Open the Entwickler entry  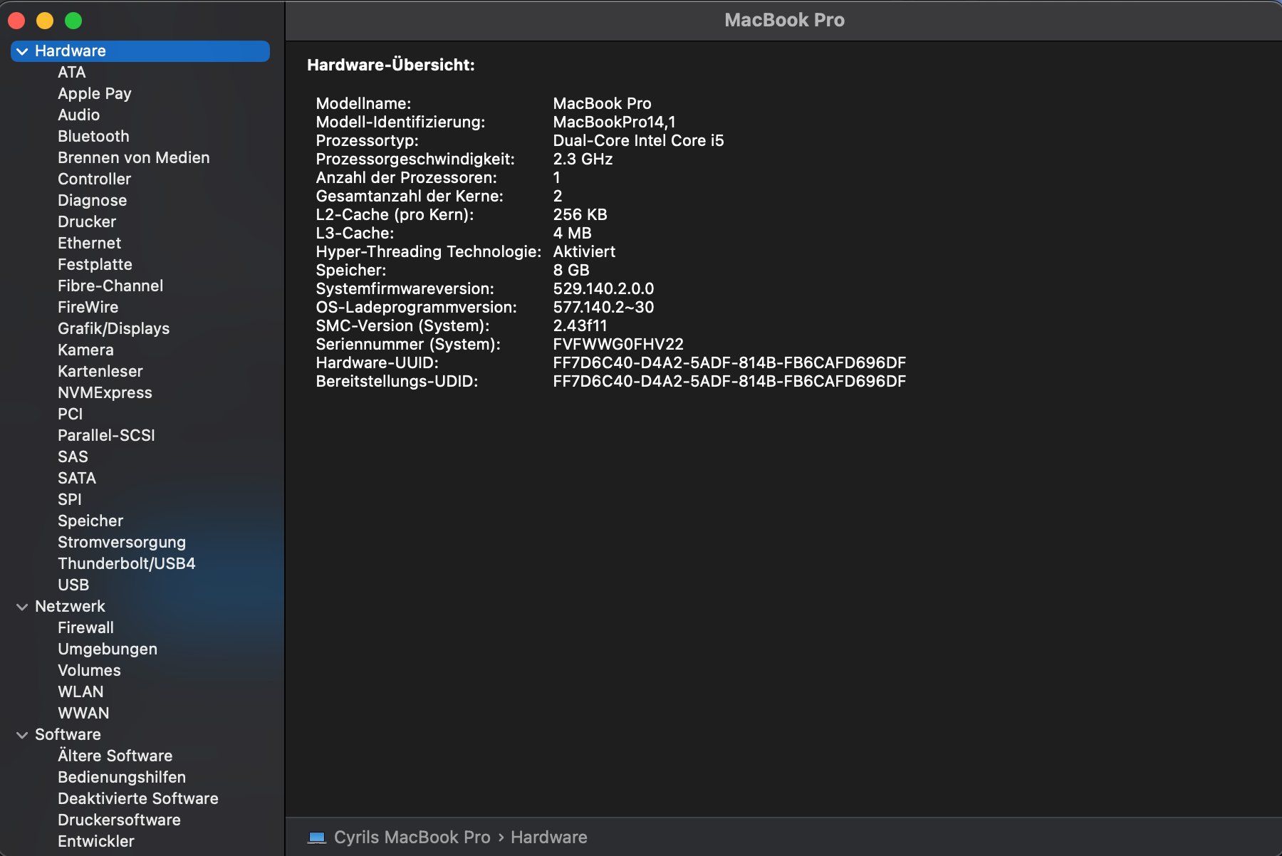click(96, 842)
